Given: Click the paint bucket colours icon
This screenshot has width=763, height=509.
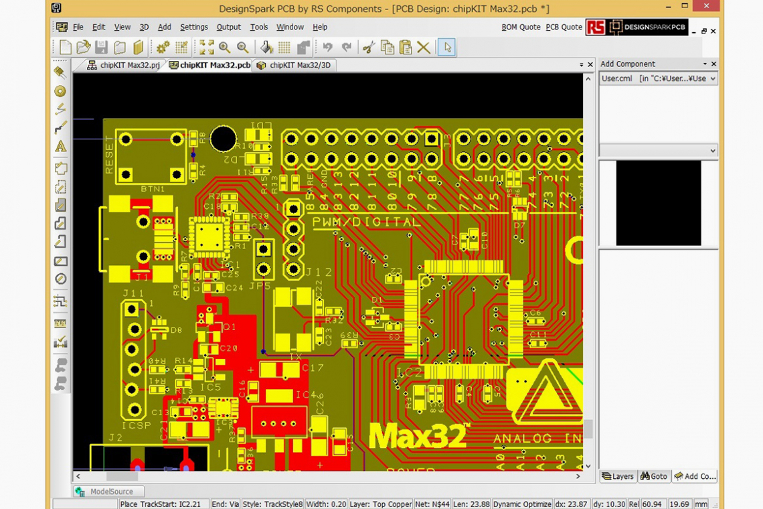Looking at the screenshot, I should point(266,48).
